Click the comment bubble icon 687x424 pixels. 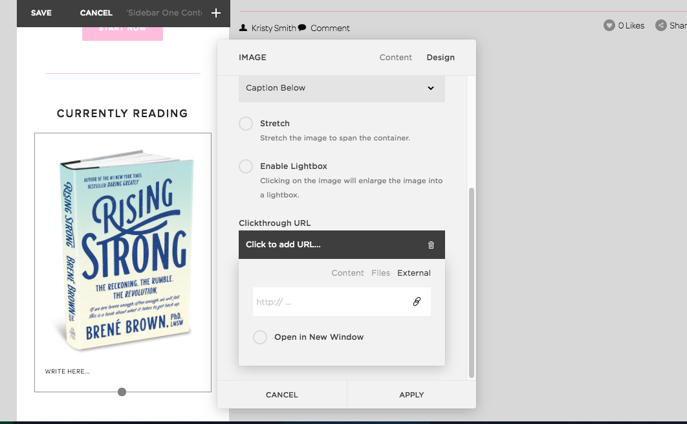(x=302, y=28)
